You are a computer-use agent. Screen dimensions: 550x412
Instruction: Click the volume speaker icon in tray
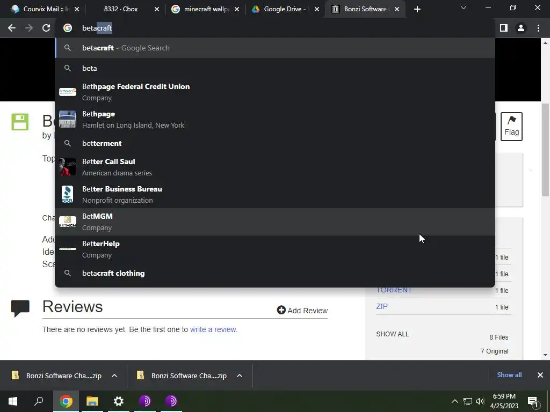click(480, 401)
